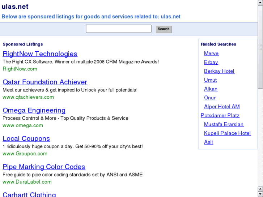Select the Erbay related search
Screen dimensions: 263x197
tap(211, 63)
